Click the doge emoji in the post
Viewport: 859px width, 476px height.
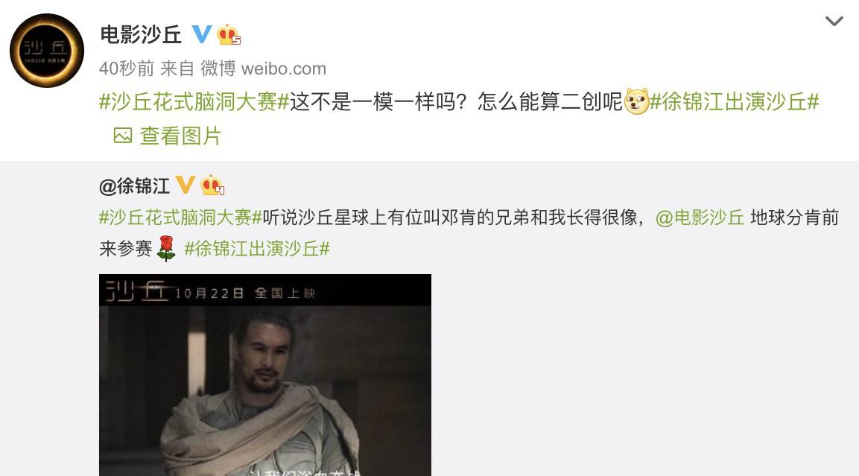(636, 101)
